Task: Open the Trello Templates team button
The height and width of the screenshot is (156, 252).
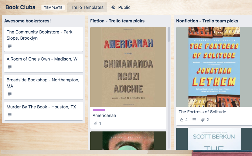Action: pos(87,7)
